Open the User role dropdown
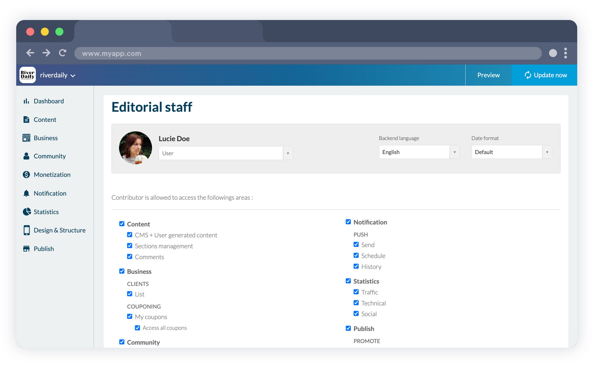Screen dimensions: 594x371 point(288,153)
